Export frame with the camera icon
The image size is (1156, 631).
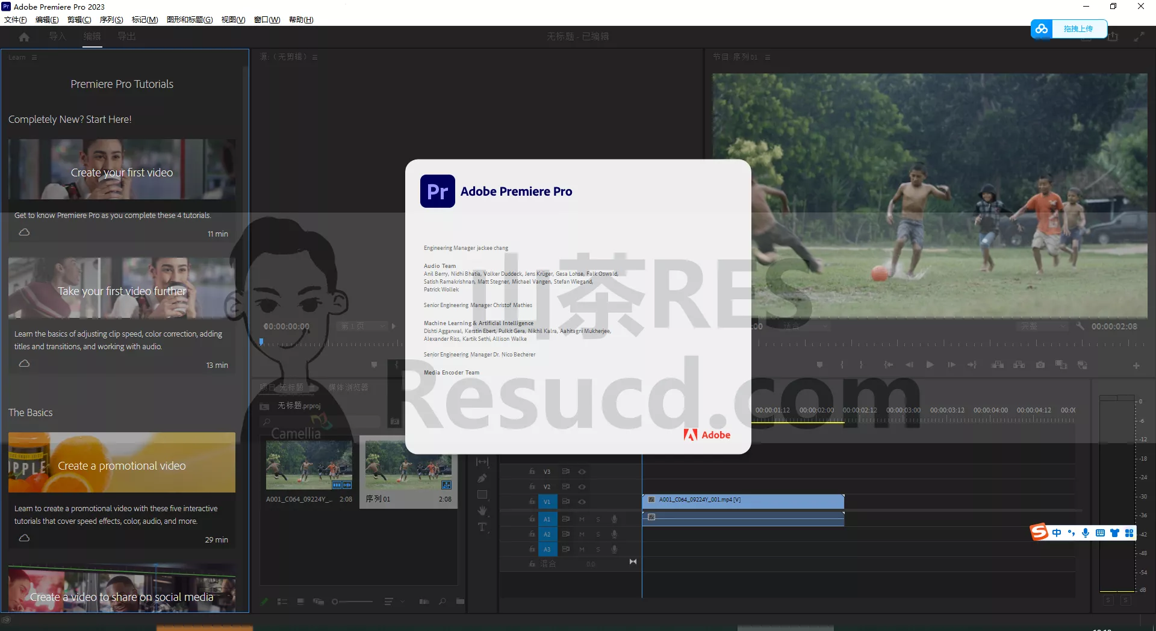pos(1040,365)
